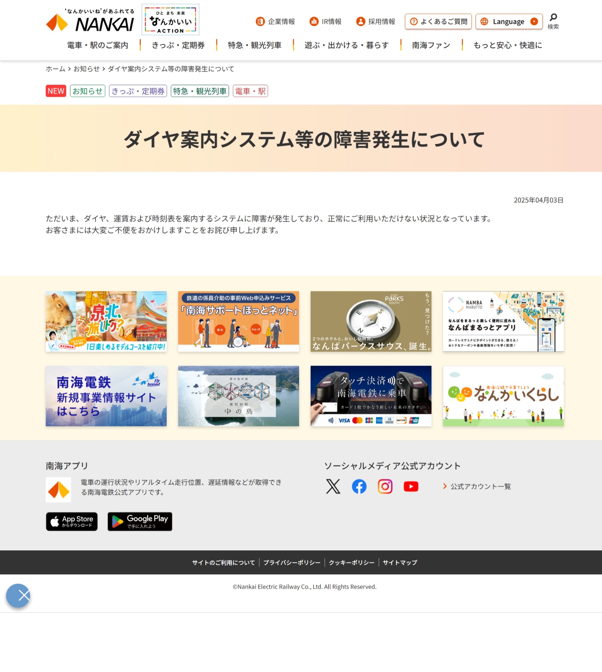The width and height of the screenshot is (602, 672).
Task: Open なんばまるっとアプリ banner
Action: [x=503, y=321]
